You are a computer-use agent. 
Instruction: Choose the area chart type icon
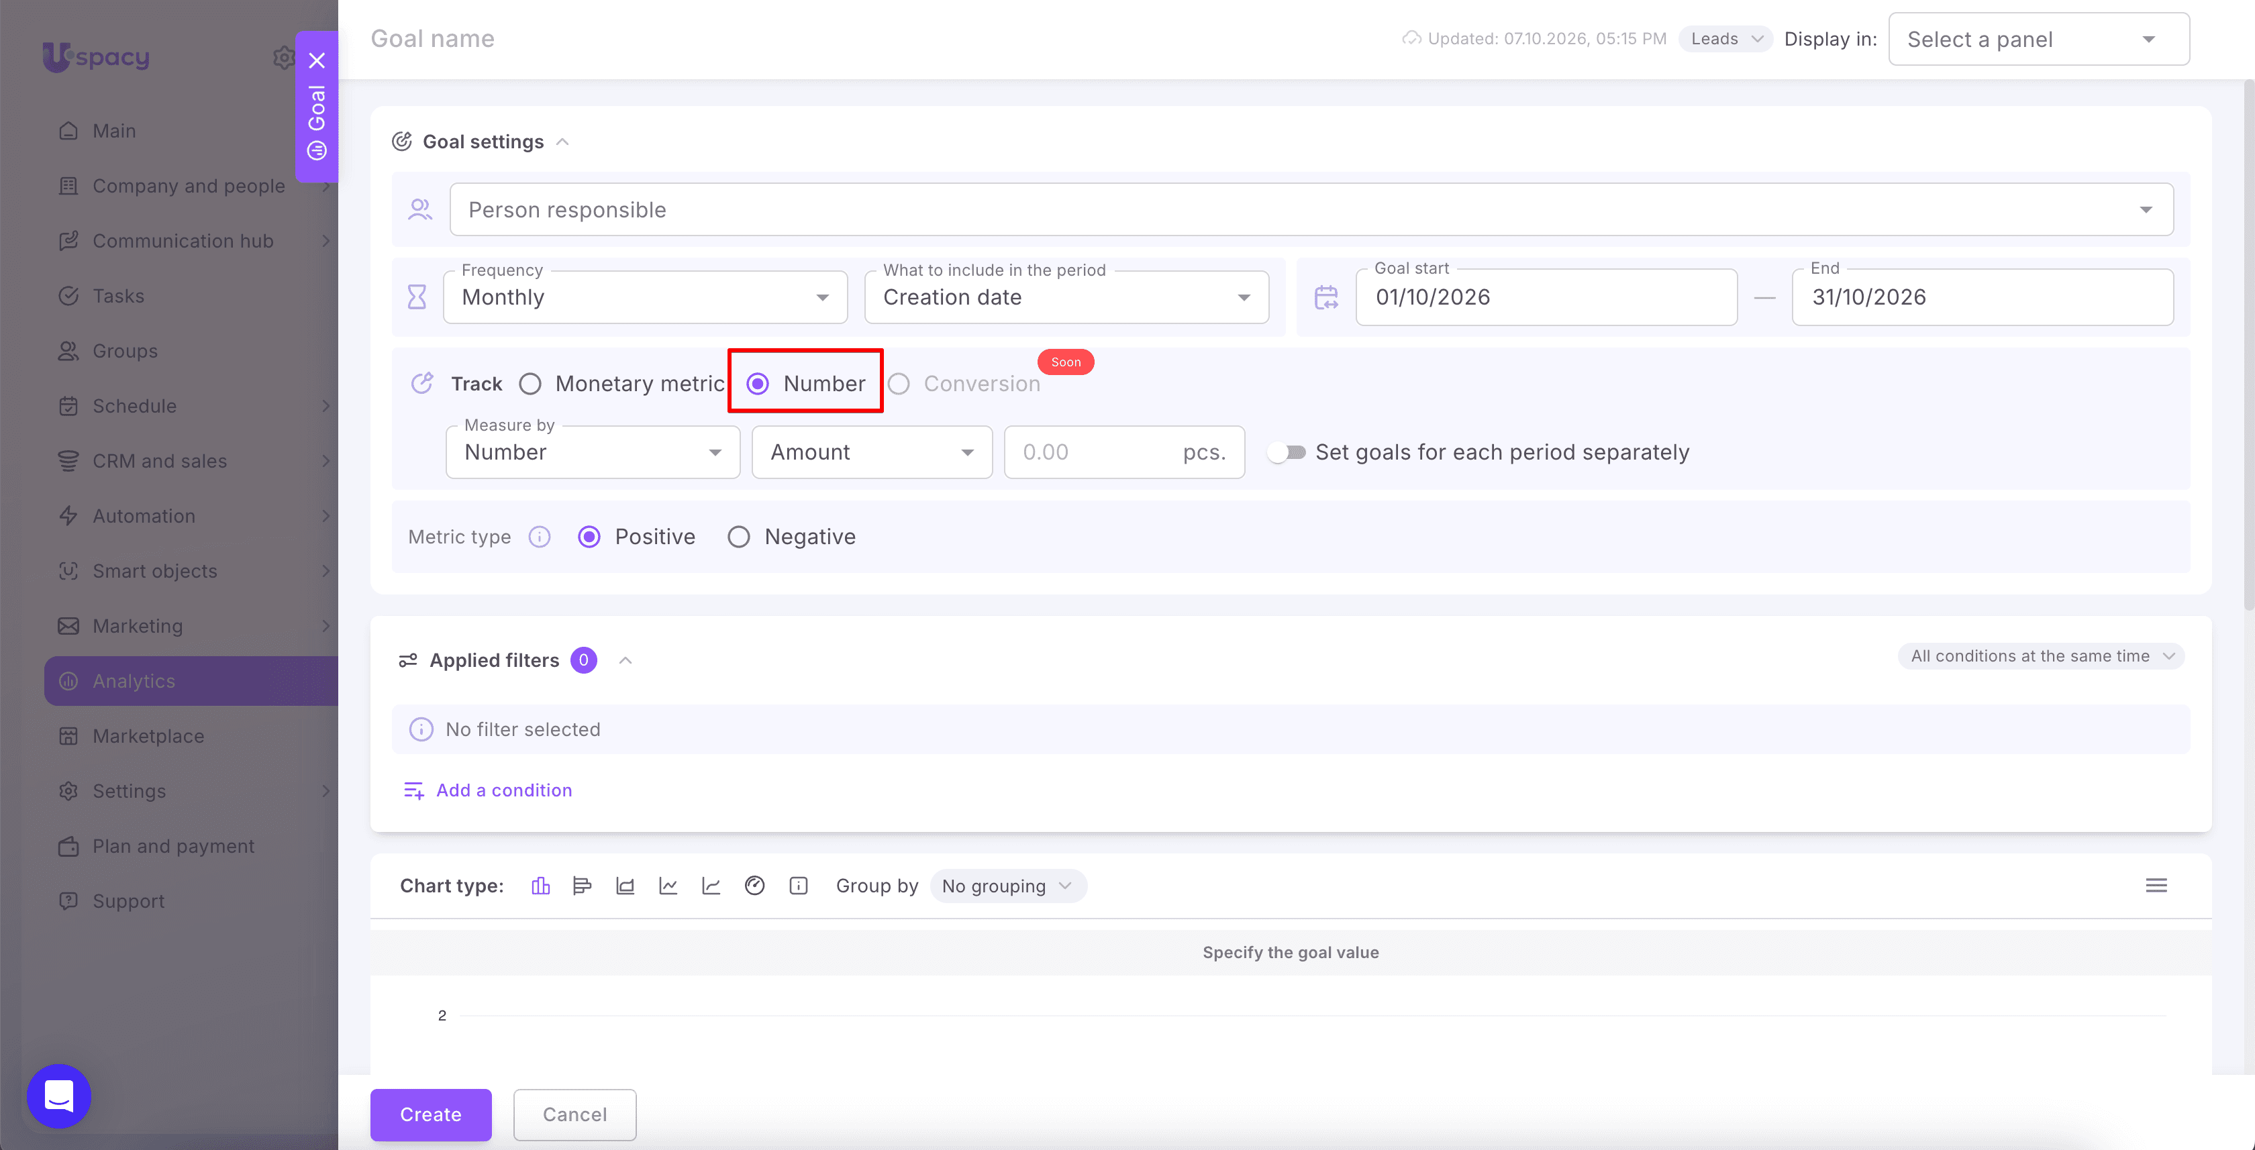click(625, 886)
